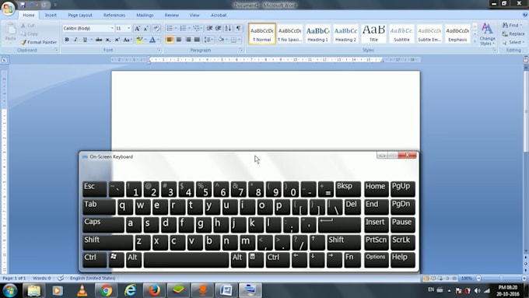Apply text highlight color
This screenshot has height=298, width=529.
(x=139, y=40)
